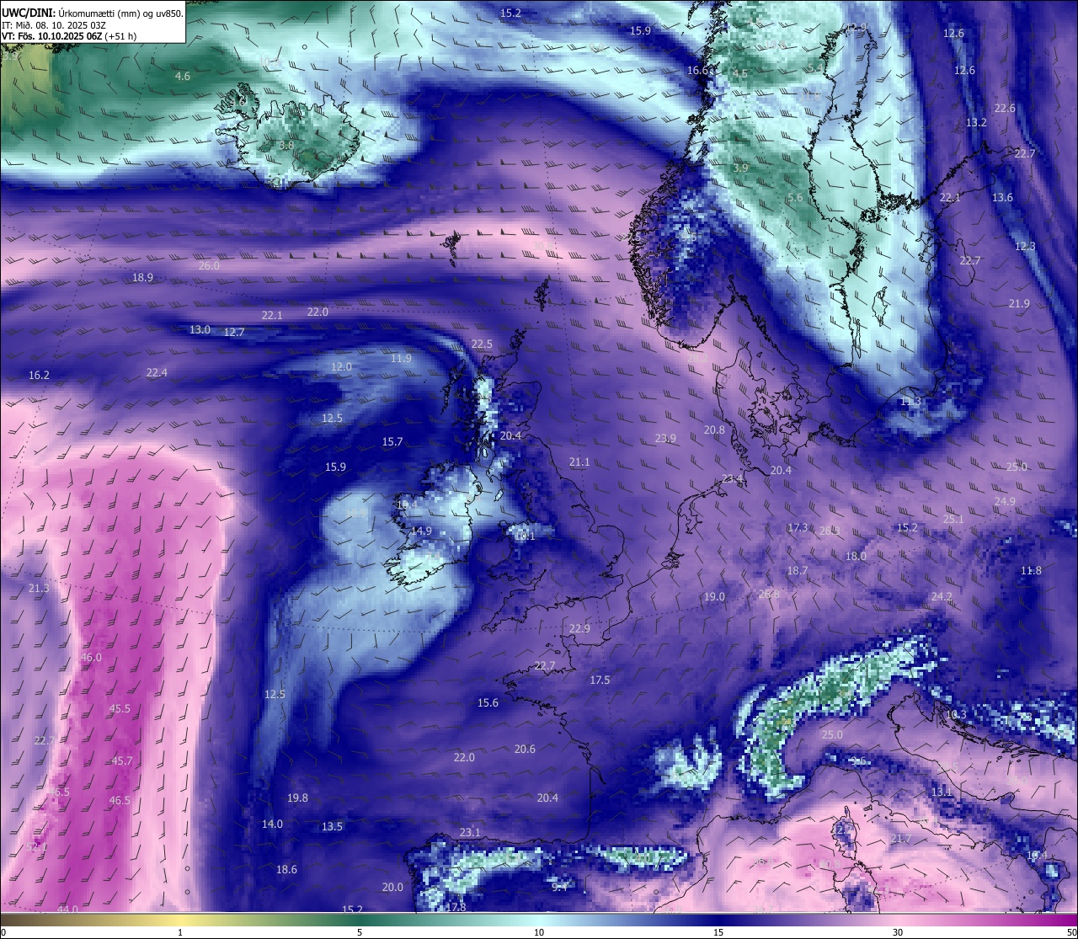Click the 23.1 value north of Spain

click(x=470, y=832)
